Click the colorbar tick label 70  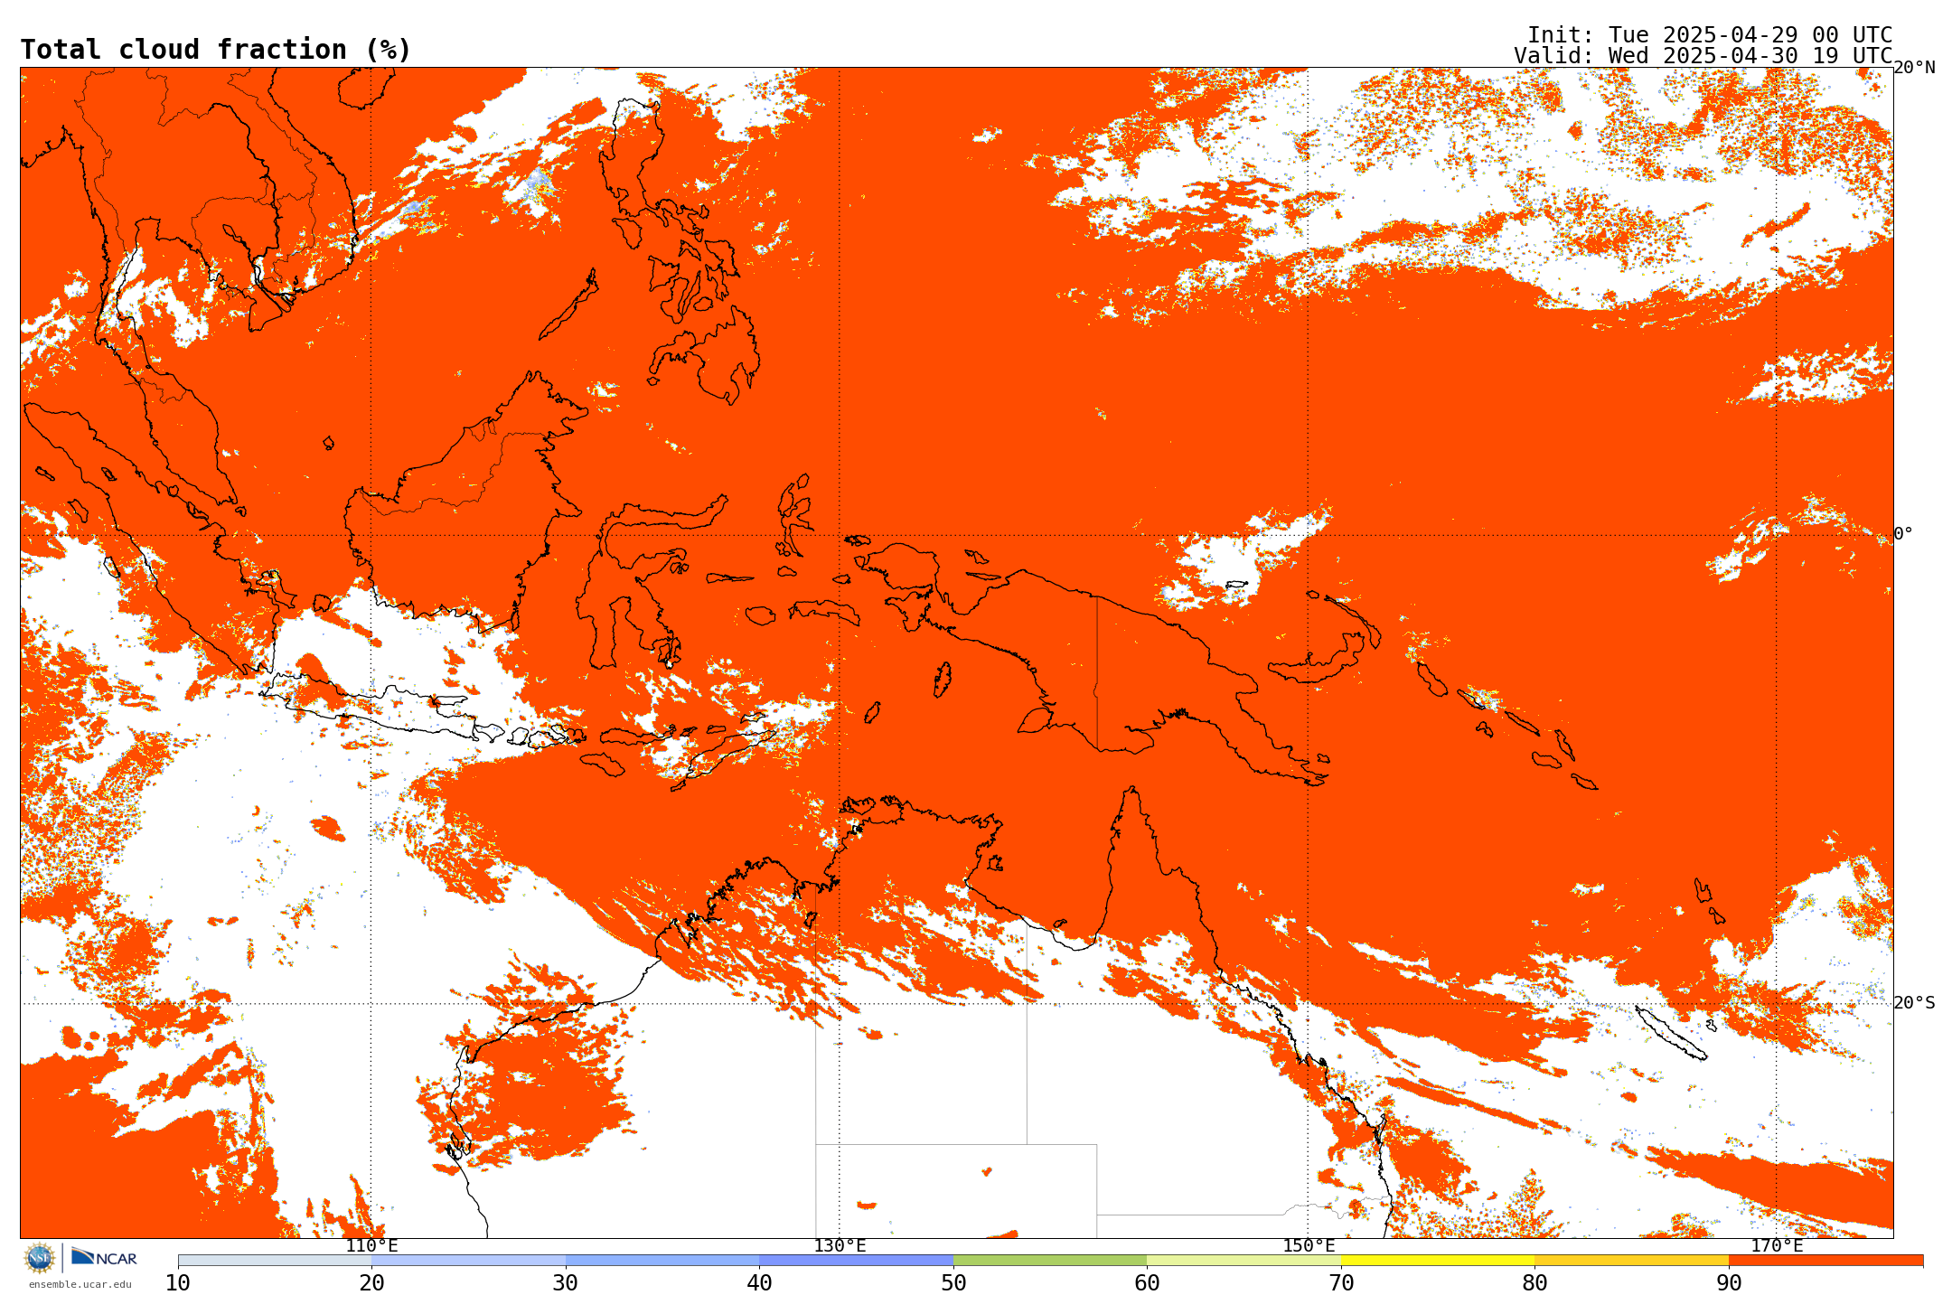(1341, 1282)
